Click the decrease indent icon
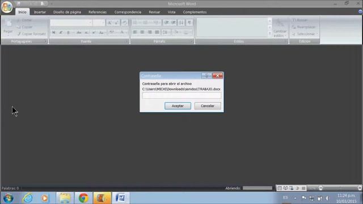 tap(166, 23)
